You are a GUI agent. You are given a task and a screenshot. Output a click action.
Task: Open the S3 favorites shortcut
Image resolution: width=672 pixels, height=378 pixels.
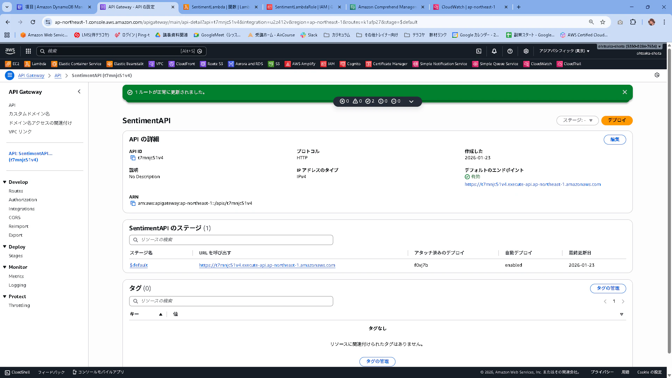coord(274,64)
